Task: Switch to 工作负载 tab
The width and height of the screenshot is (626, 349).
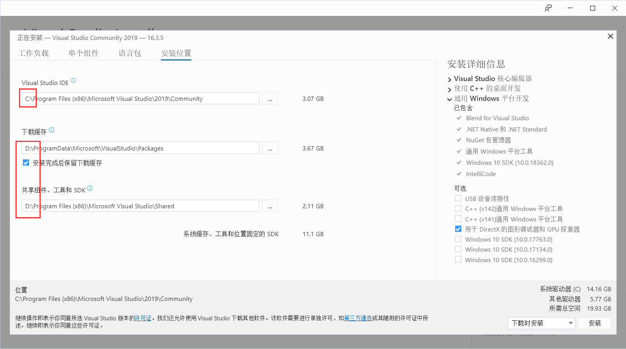Action: [33, 53]
